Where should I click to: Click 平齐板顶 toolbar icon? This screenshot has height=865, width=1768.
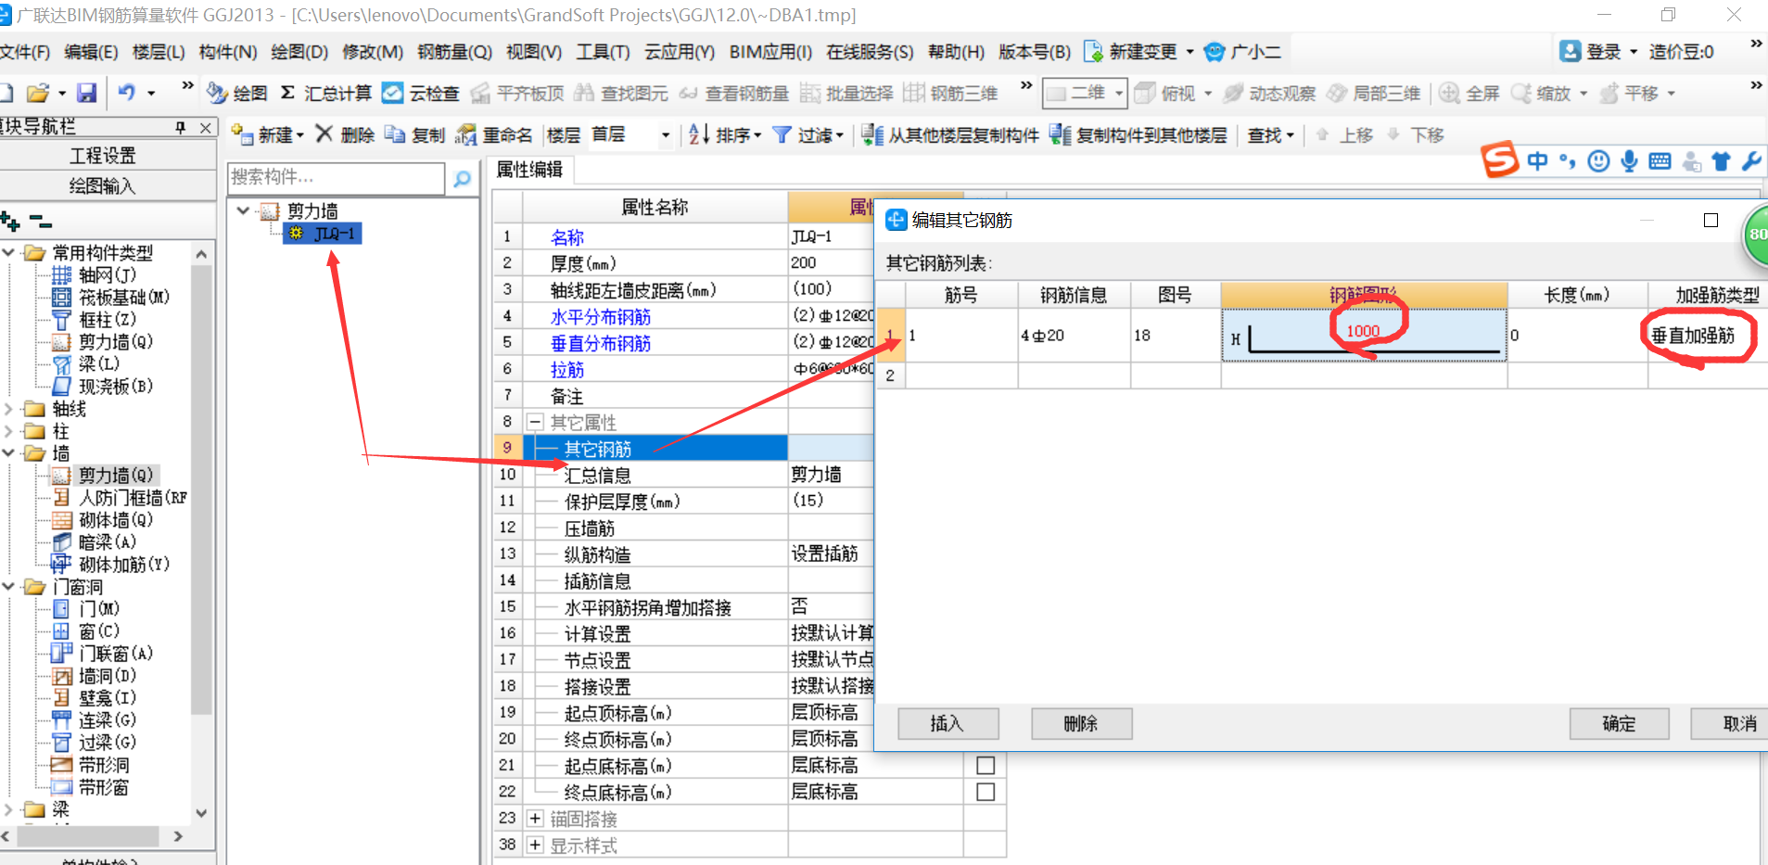479,93
